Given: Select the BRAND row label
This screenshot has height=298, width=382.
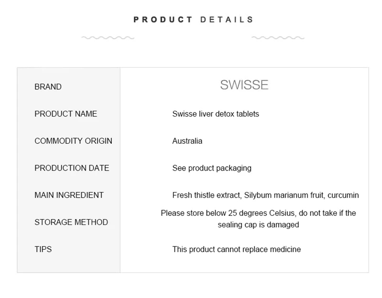Looking at the screenshot, I should point(48,87).
